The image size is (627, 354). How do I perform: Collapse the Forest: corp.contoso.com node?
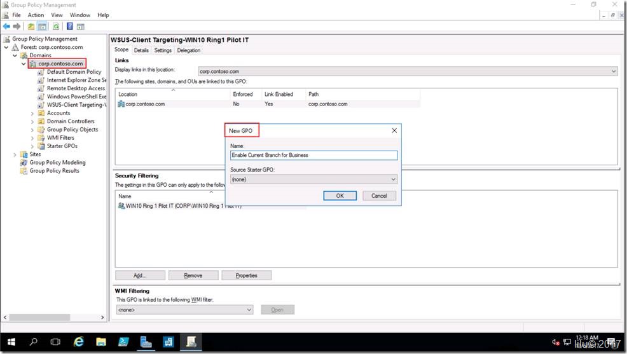click(x=6, y=47)
